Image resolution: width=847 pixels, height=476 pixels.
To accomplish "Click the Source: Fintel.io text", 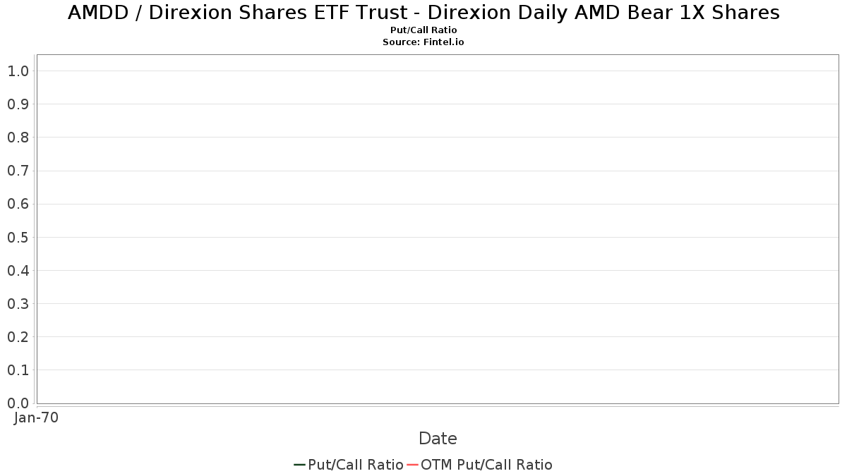I will (x=423, y=42).
